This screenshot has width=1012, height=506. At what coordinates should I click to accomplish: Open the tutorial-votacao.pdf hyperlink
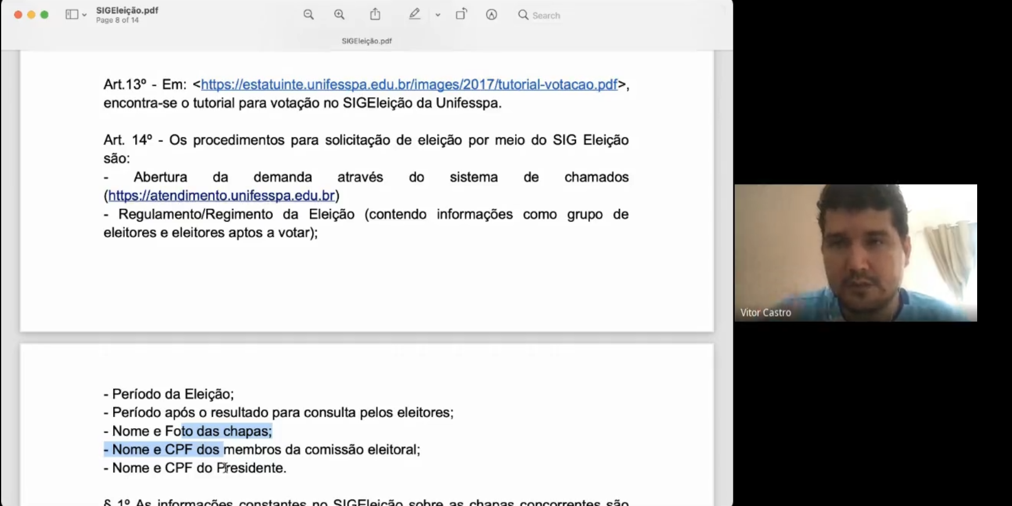pyautogui.click(x=409, y=85)
